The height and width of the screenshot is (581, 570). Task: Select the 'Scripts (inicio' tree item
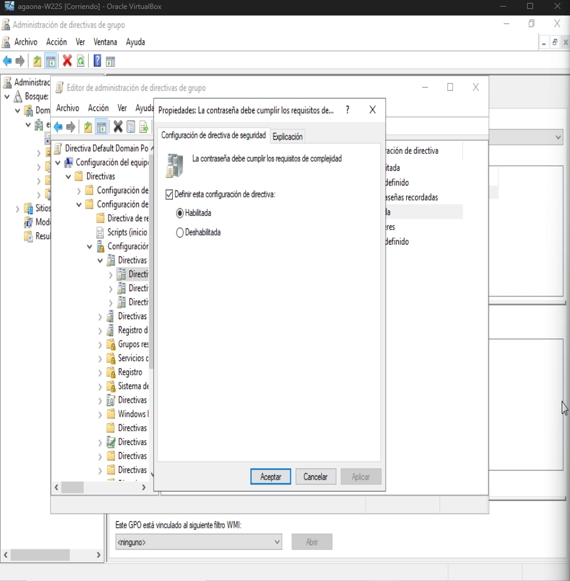tap(128, 232)
